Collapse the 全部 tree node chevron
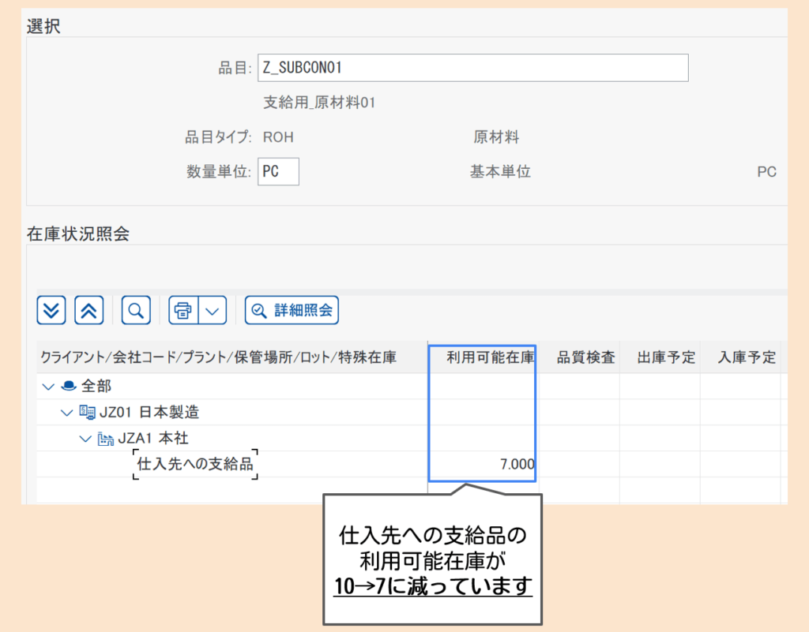The image size is (809, 632). pos(48,387)
